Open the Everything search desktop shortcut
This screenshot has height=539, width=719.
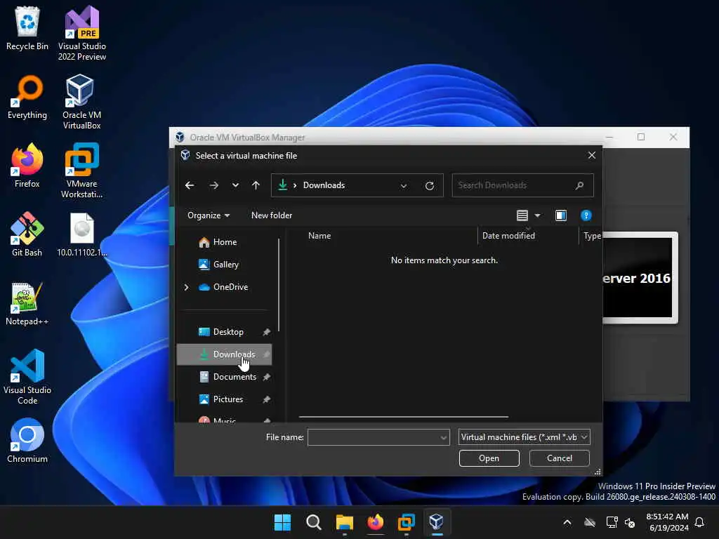(x=27, y=97)
